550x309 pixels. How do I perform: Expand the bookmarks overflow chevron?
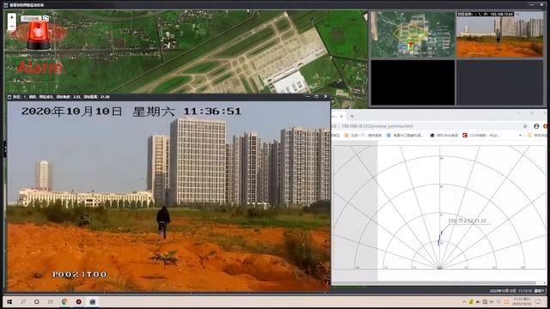[520, 136]
